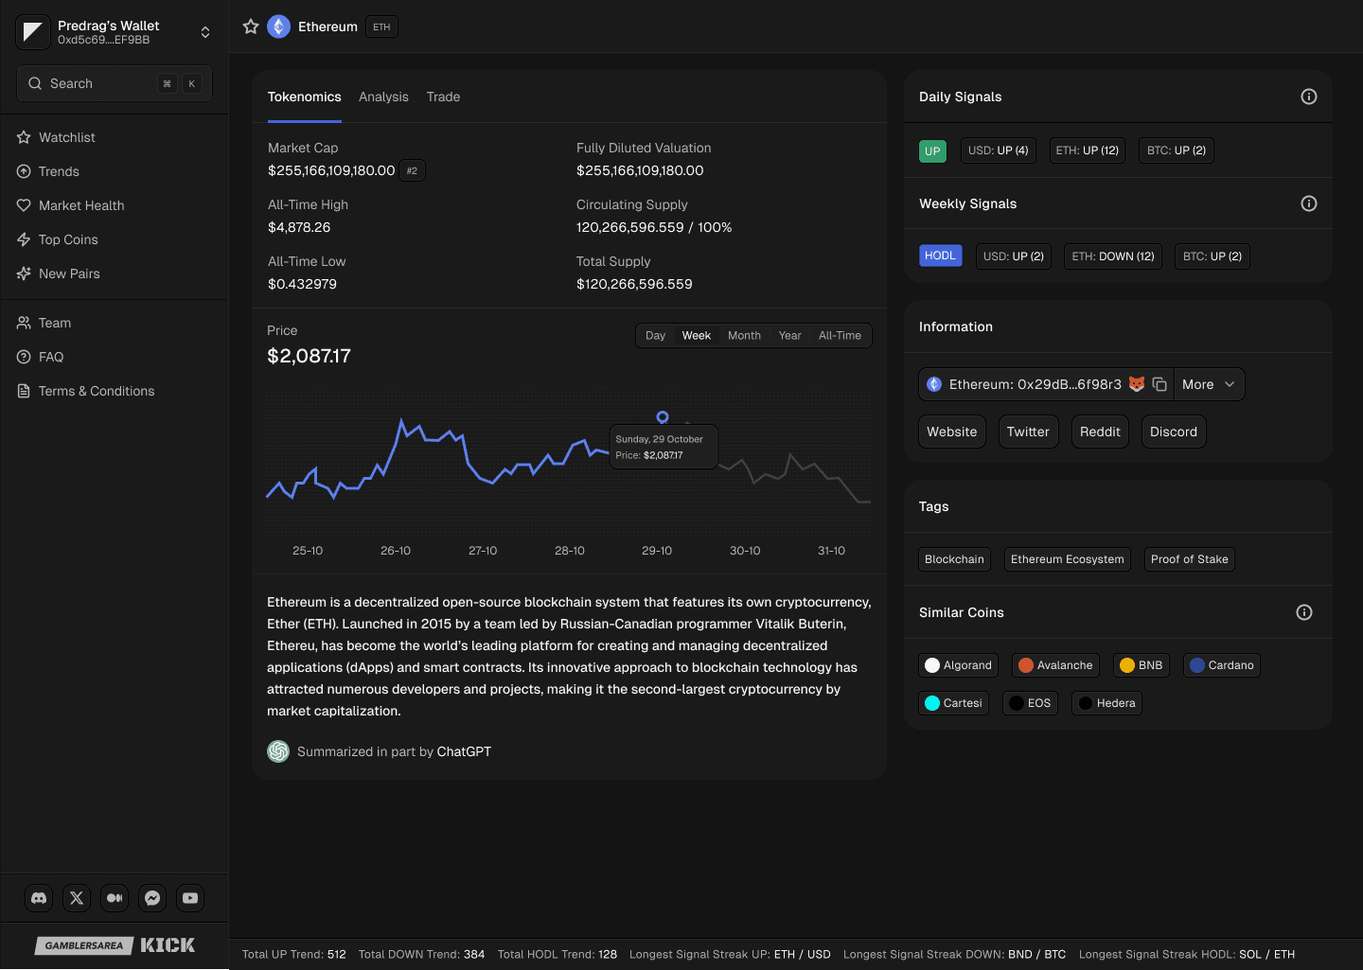Click the ChatGPT link text
The image size is (1363, 970).
(464, 751)
